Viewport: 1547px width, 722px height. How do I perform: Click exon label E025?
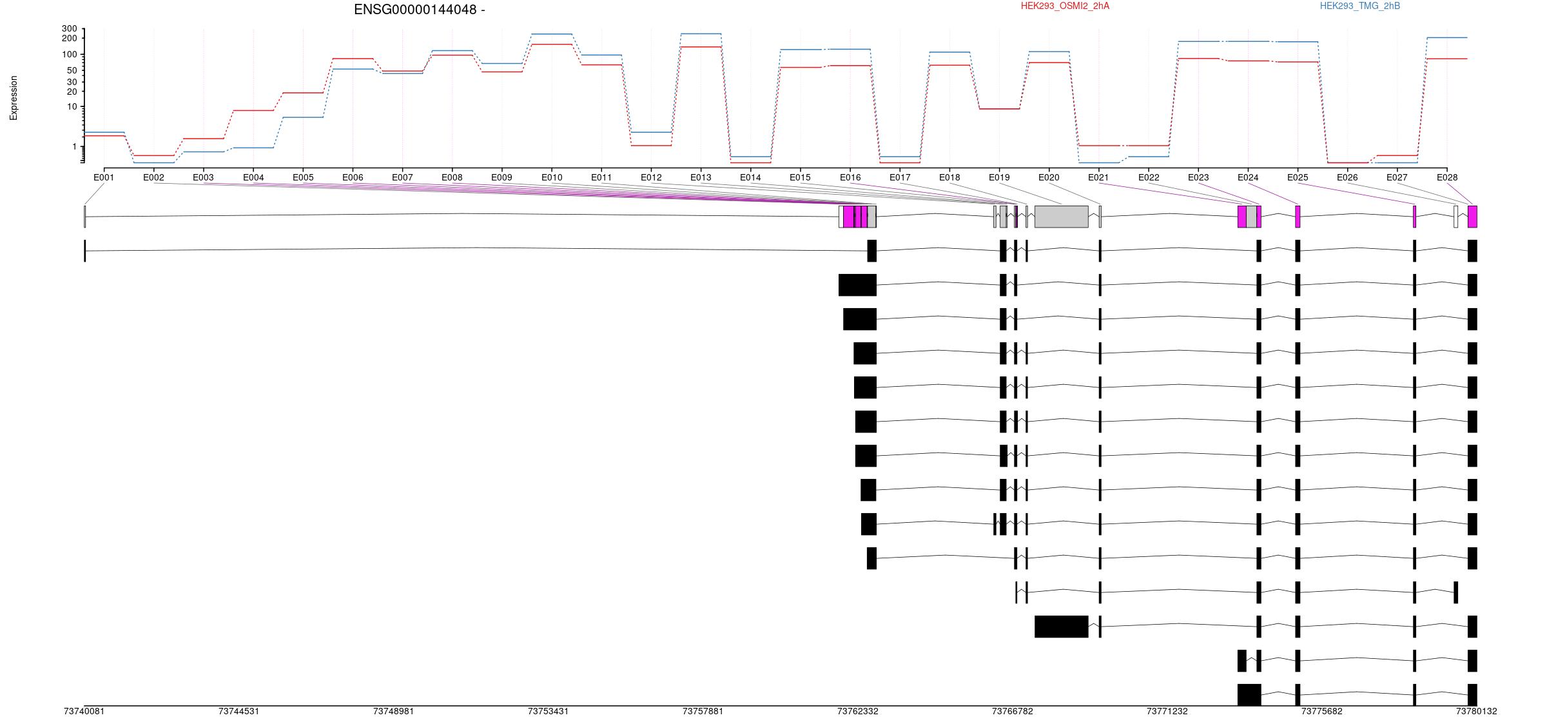pos(1298,177)
